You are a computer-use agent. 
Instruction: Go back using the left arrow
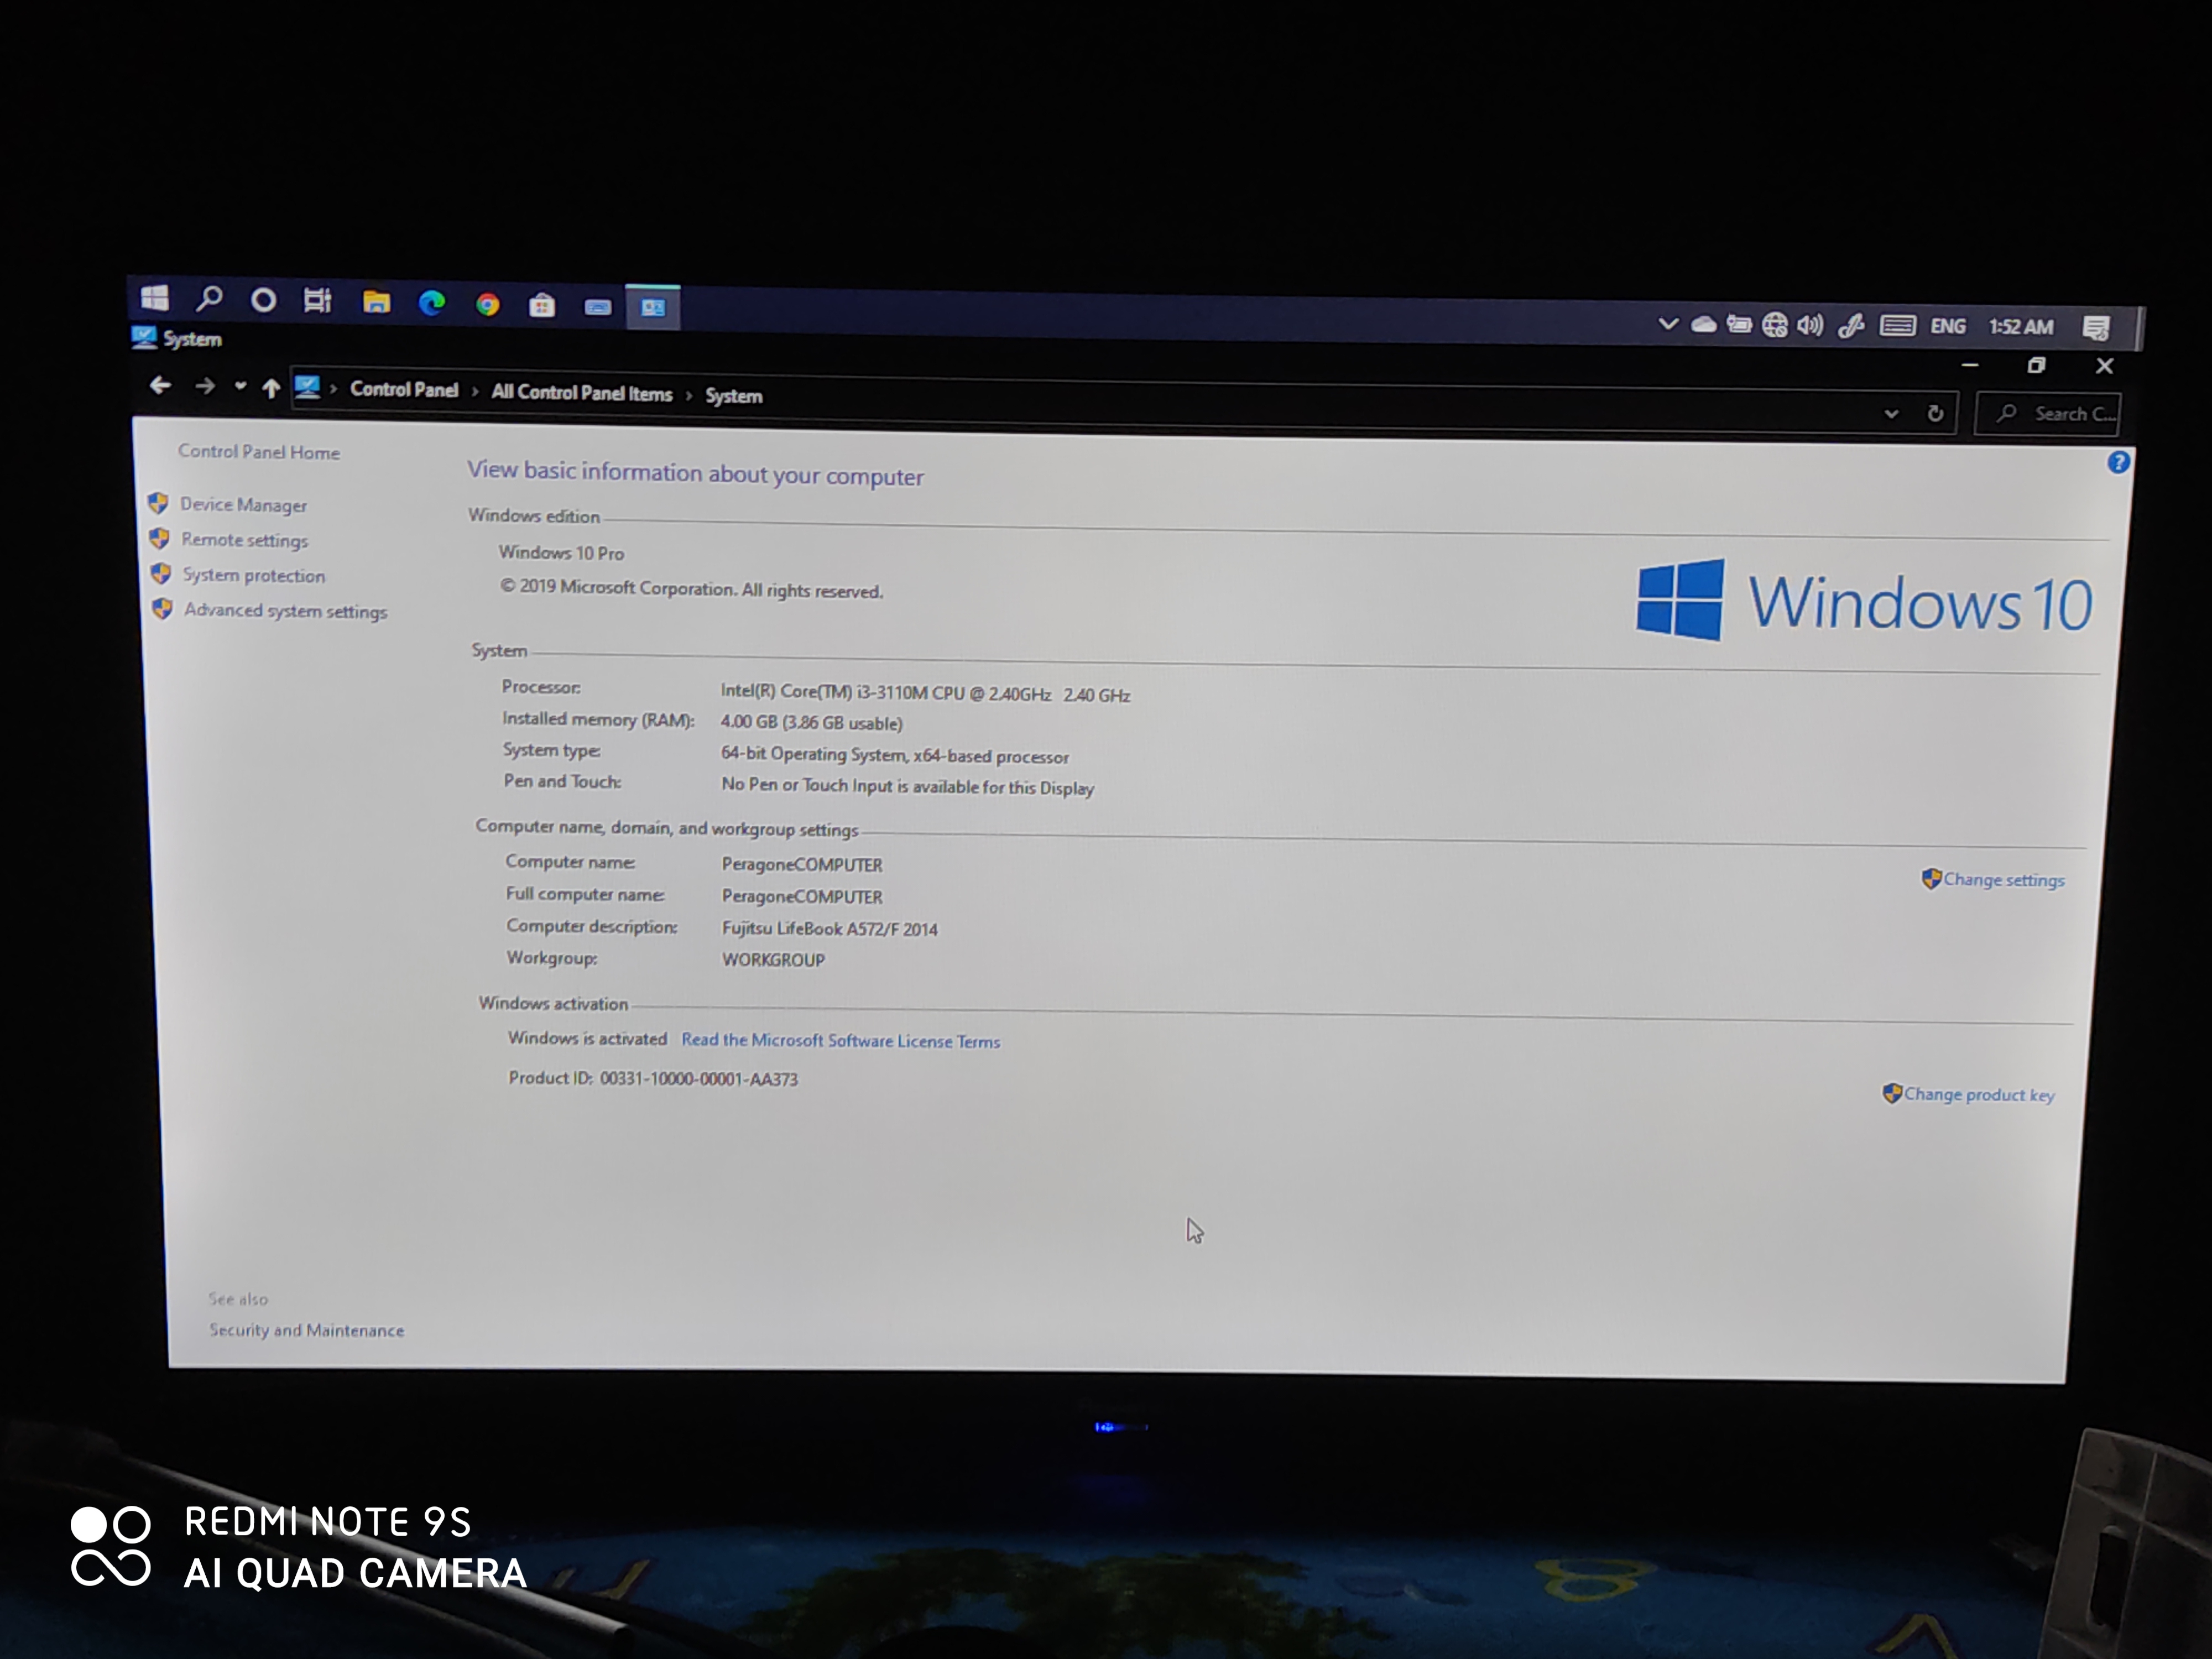pyautogui.click(x=160, y=386)
